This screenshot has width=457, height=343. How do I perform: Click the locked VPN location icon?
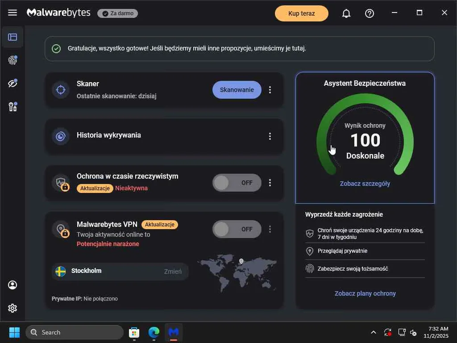pyautogui.click(x=61, y=229)
